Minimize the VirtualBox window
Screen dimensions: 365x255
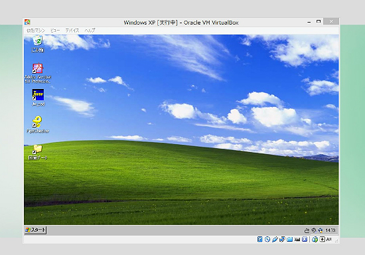coord(309,22)
